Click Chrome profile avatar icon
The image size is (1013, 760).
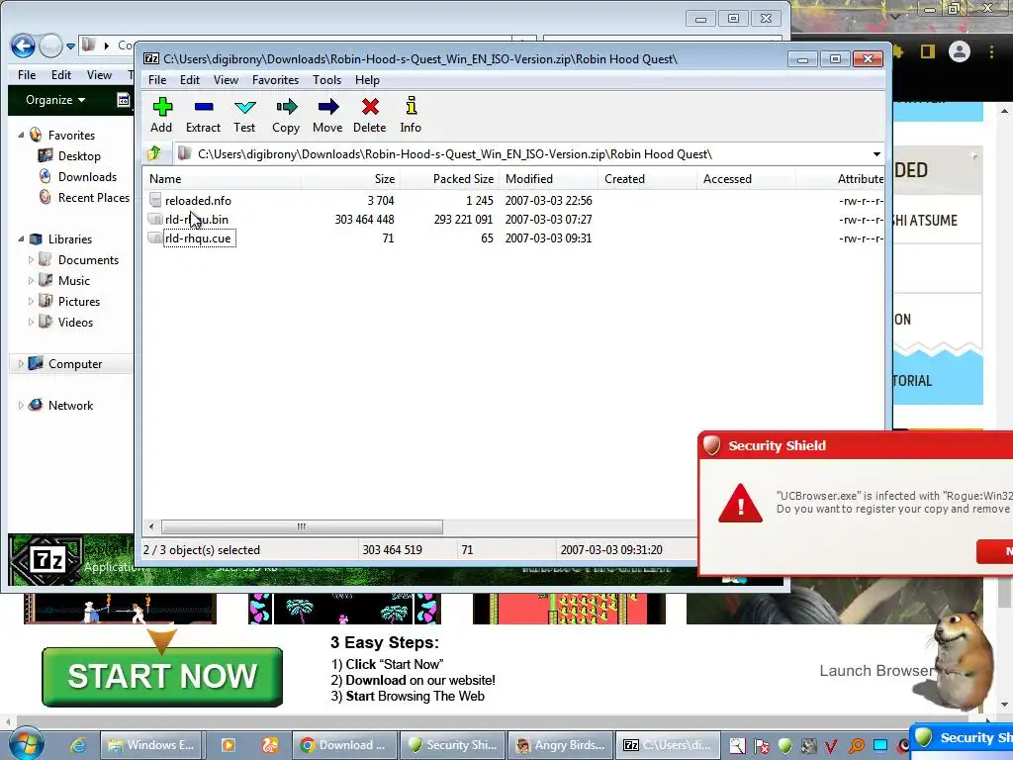[x=960, y=51]
